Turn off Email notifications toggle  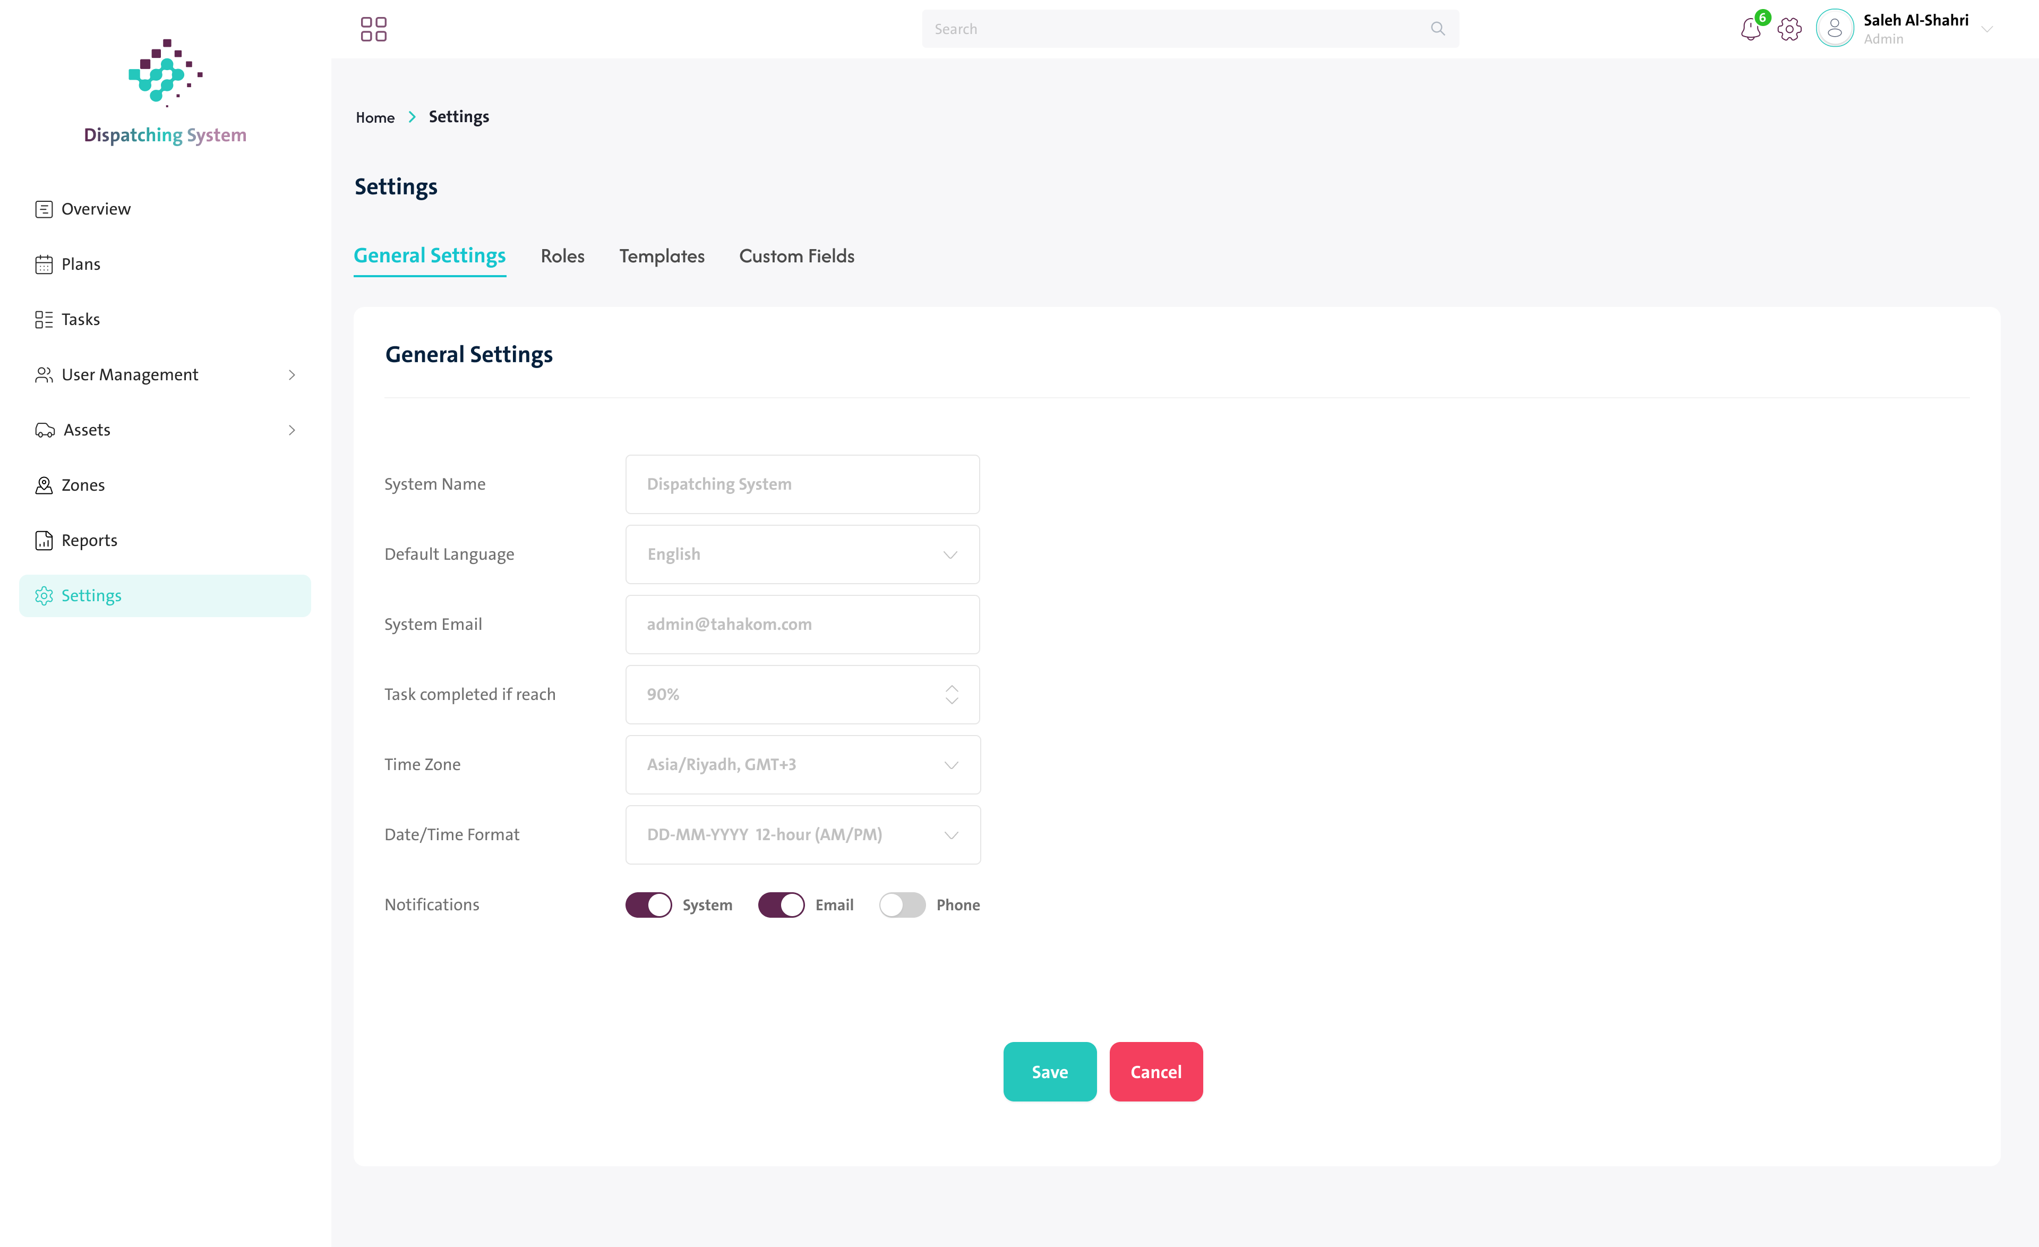(x=781, y=904)
